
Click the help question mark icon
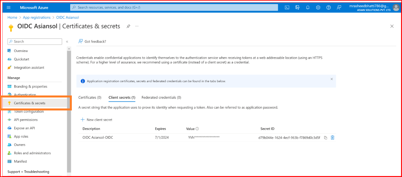[329, 7]
